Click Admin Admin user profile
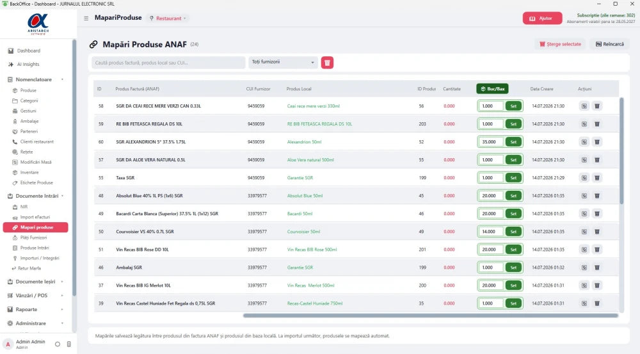This screenshot has height=354, width=640. pyautogui.click(x=26, y=344)
